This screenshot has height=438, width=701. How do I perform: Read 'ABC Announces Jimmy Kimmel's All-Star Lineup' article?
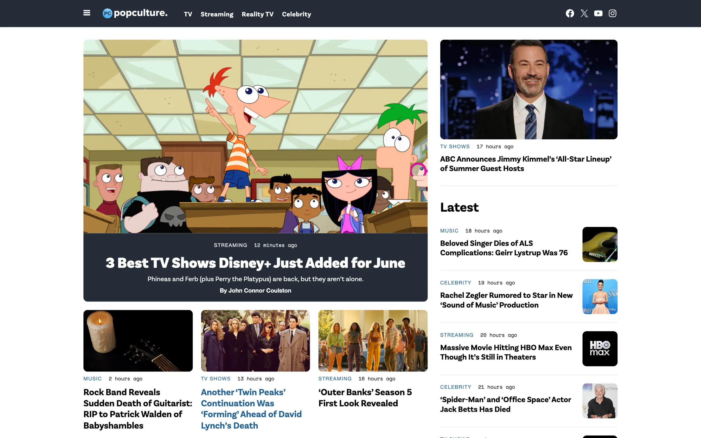[526, 164]
